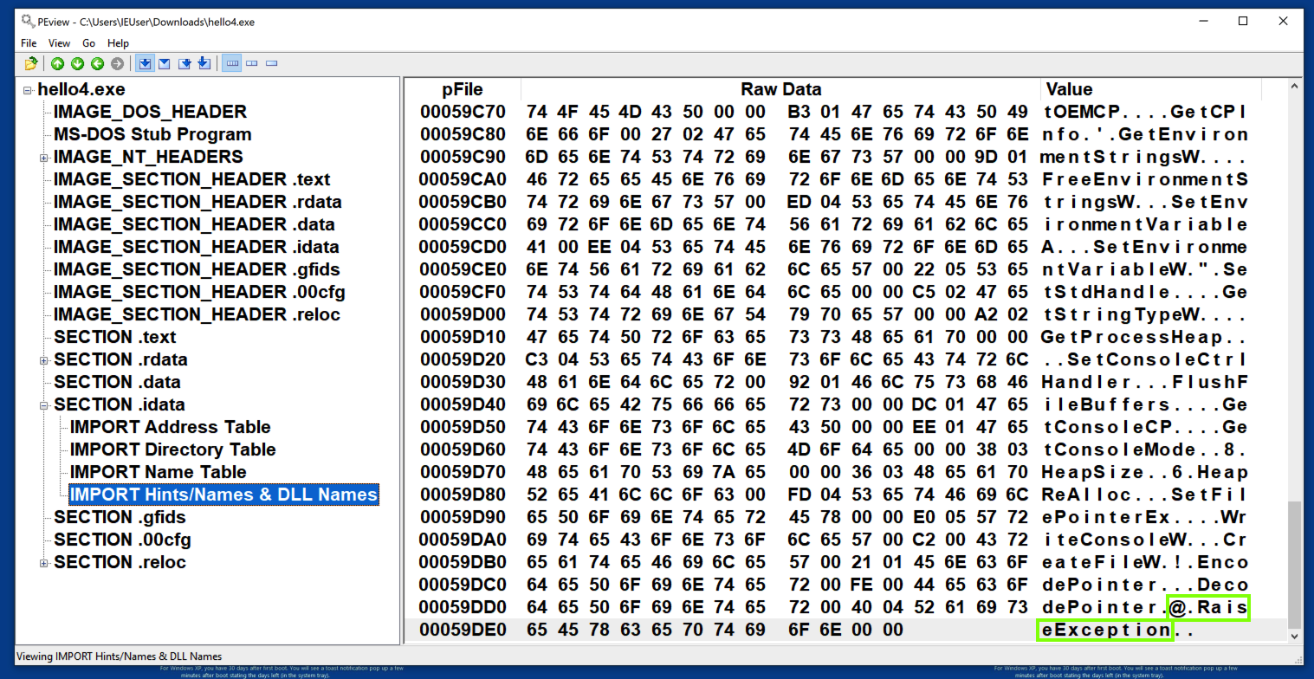Select IMAGE_SECTION_HEADER .idata
The width and height of the screenshot is (1314, 679).
(196, 247)
